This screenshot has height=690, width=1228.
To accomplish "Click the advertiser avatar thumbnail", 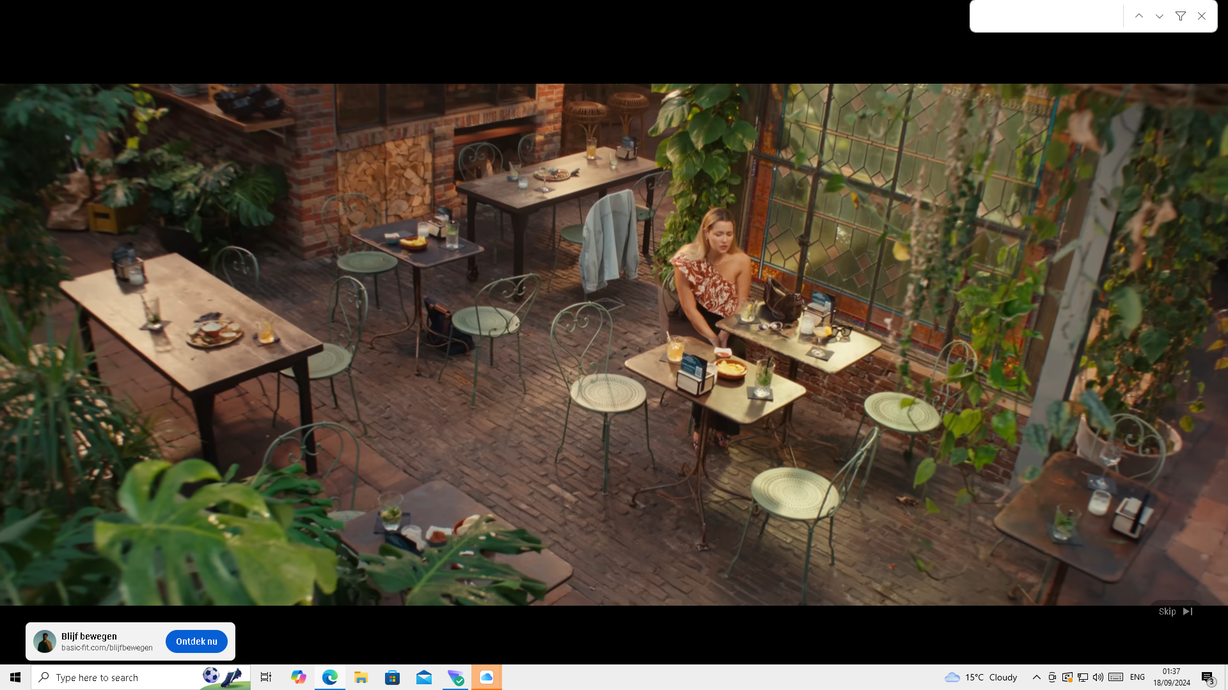I will point(45,641).
